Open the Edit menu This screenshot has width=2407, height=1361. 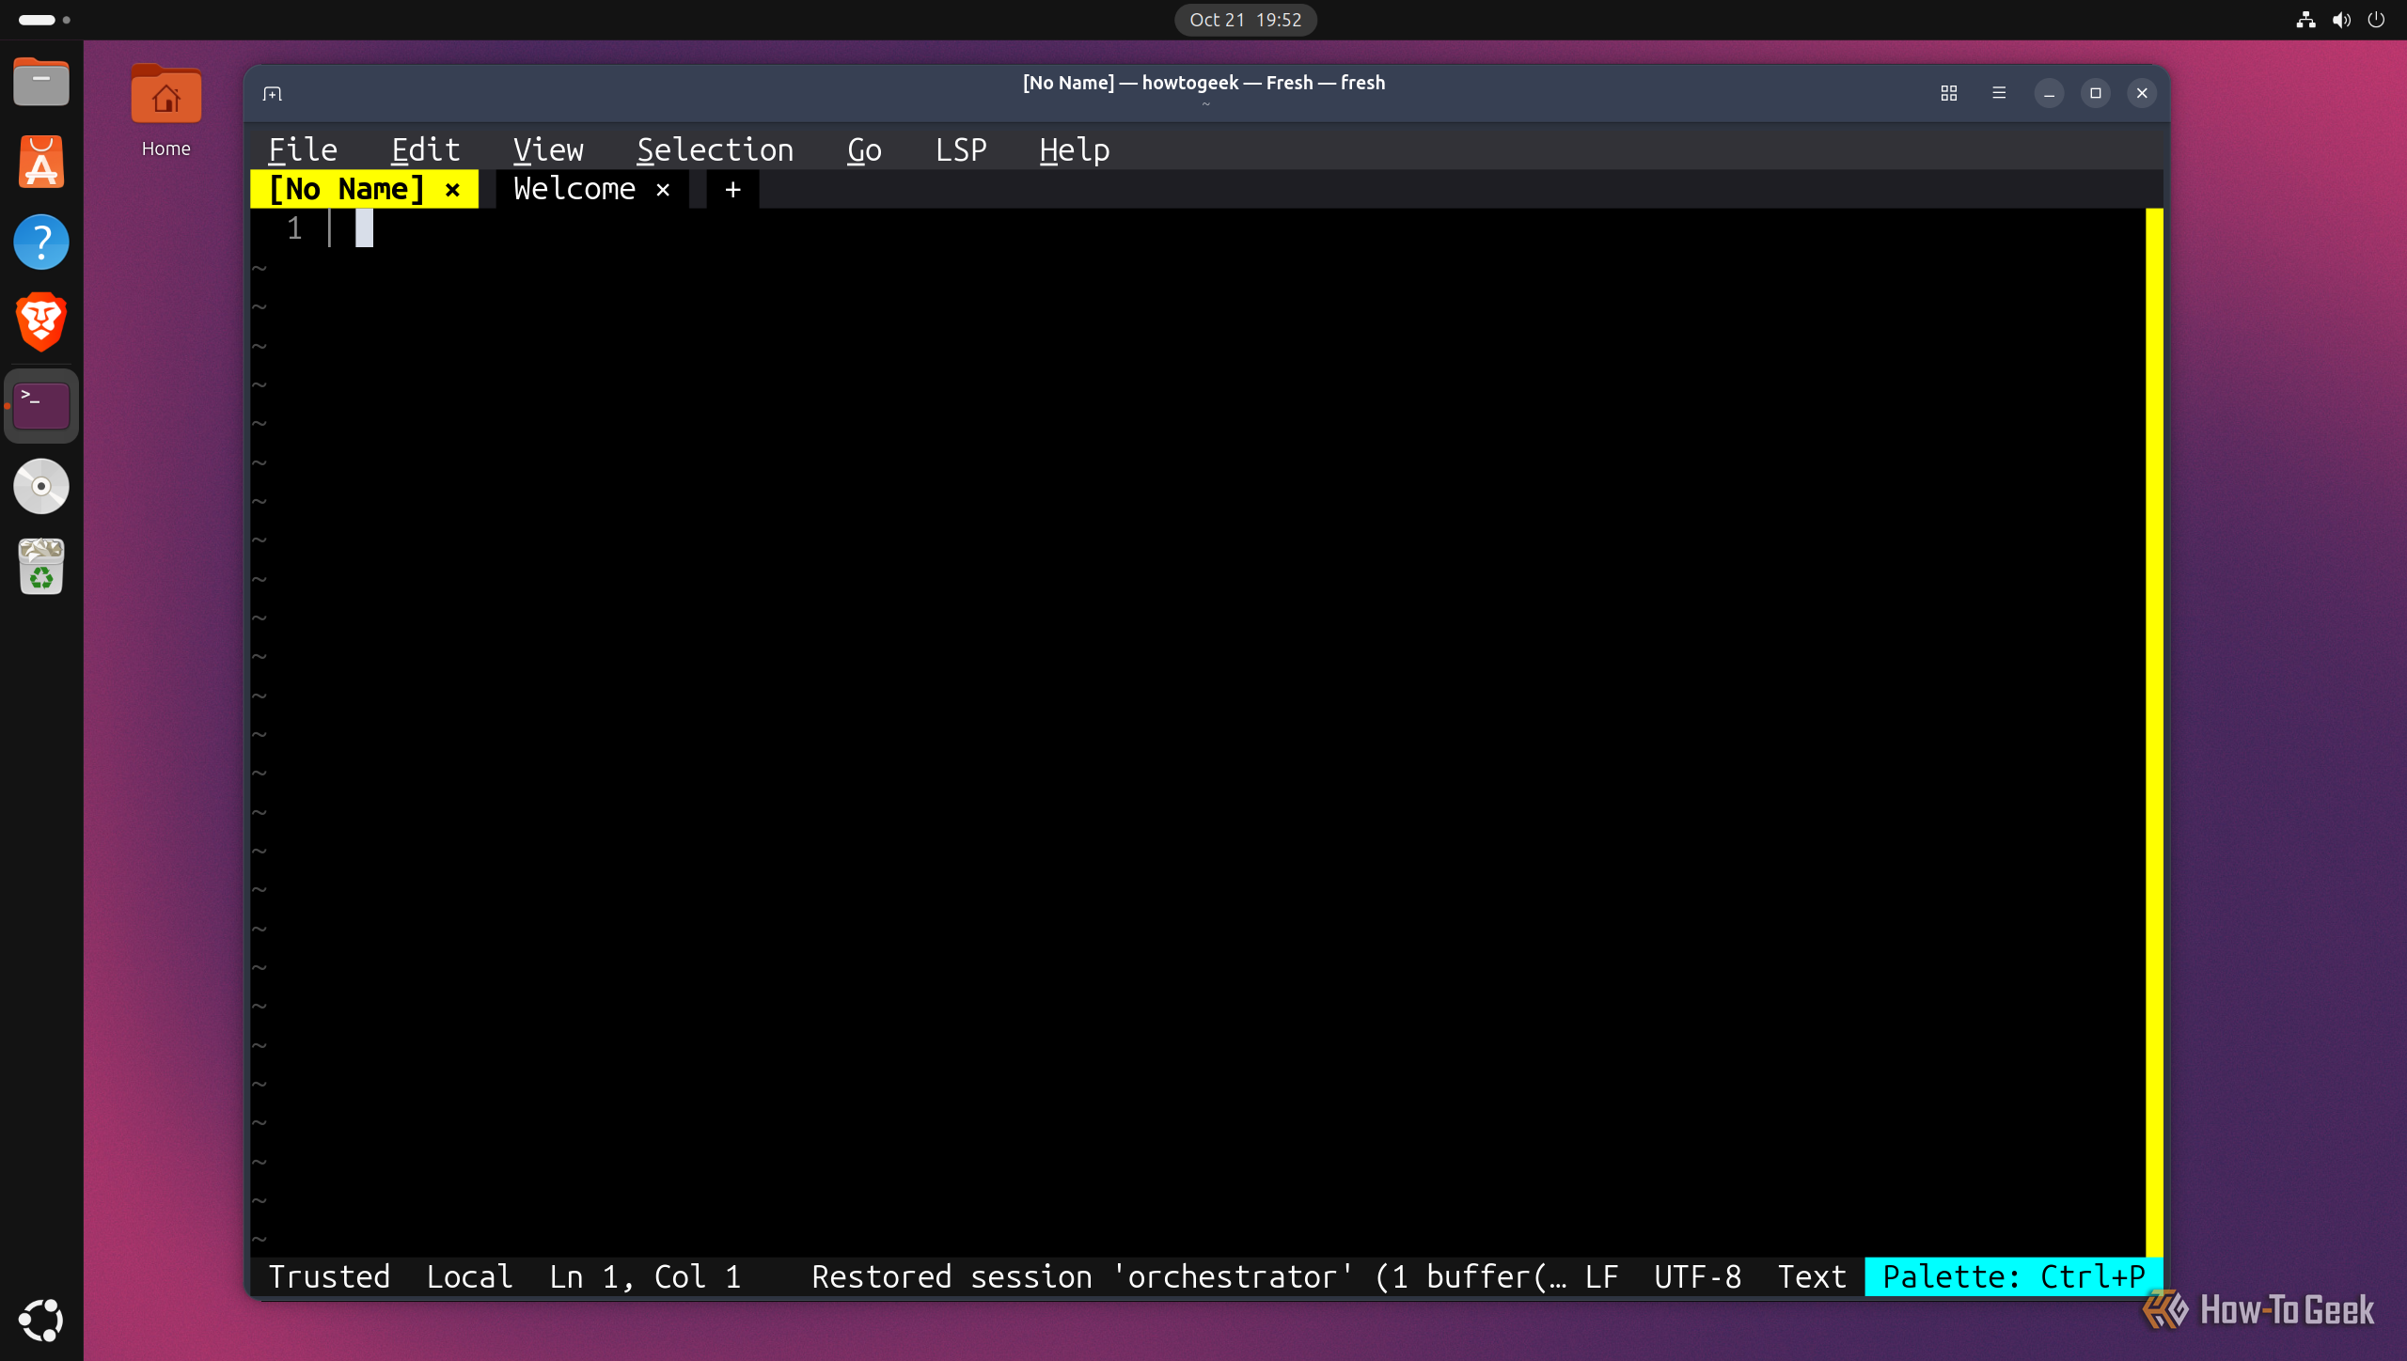(x=425, y=149)
